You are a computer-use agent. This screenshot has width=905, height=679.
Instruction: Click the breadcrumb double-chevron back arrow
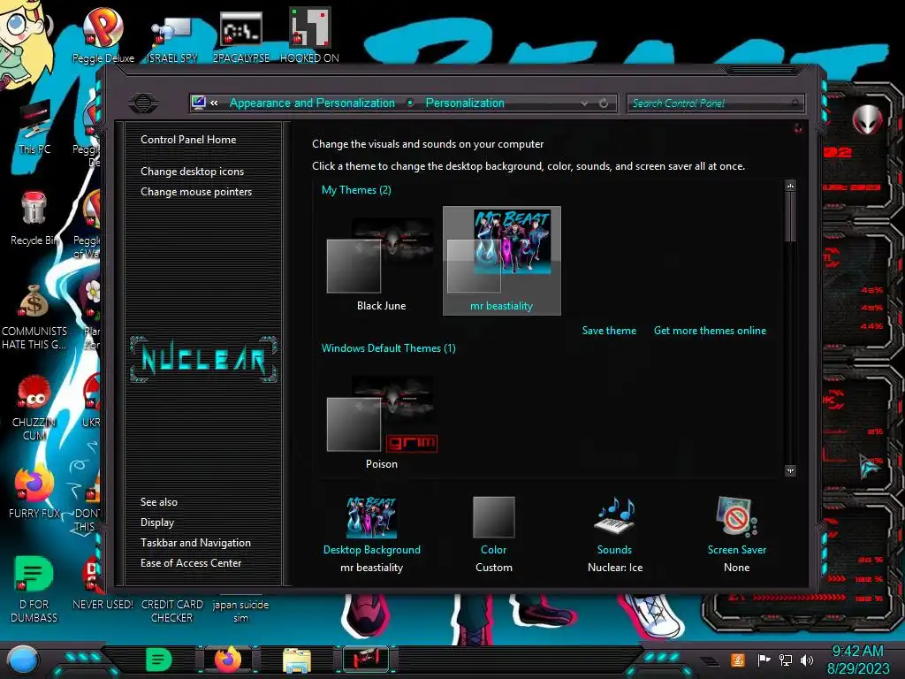coord(214,103)
